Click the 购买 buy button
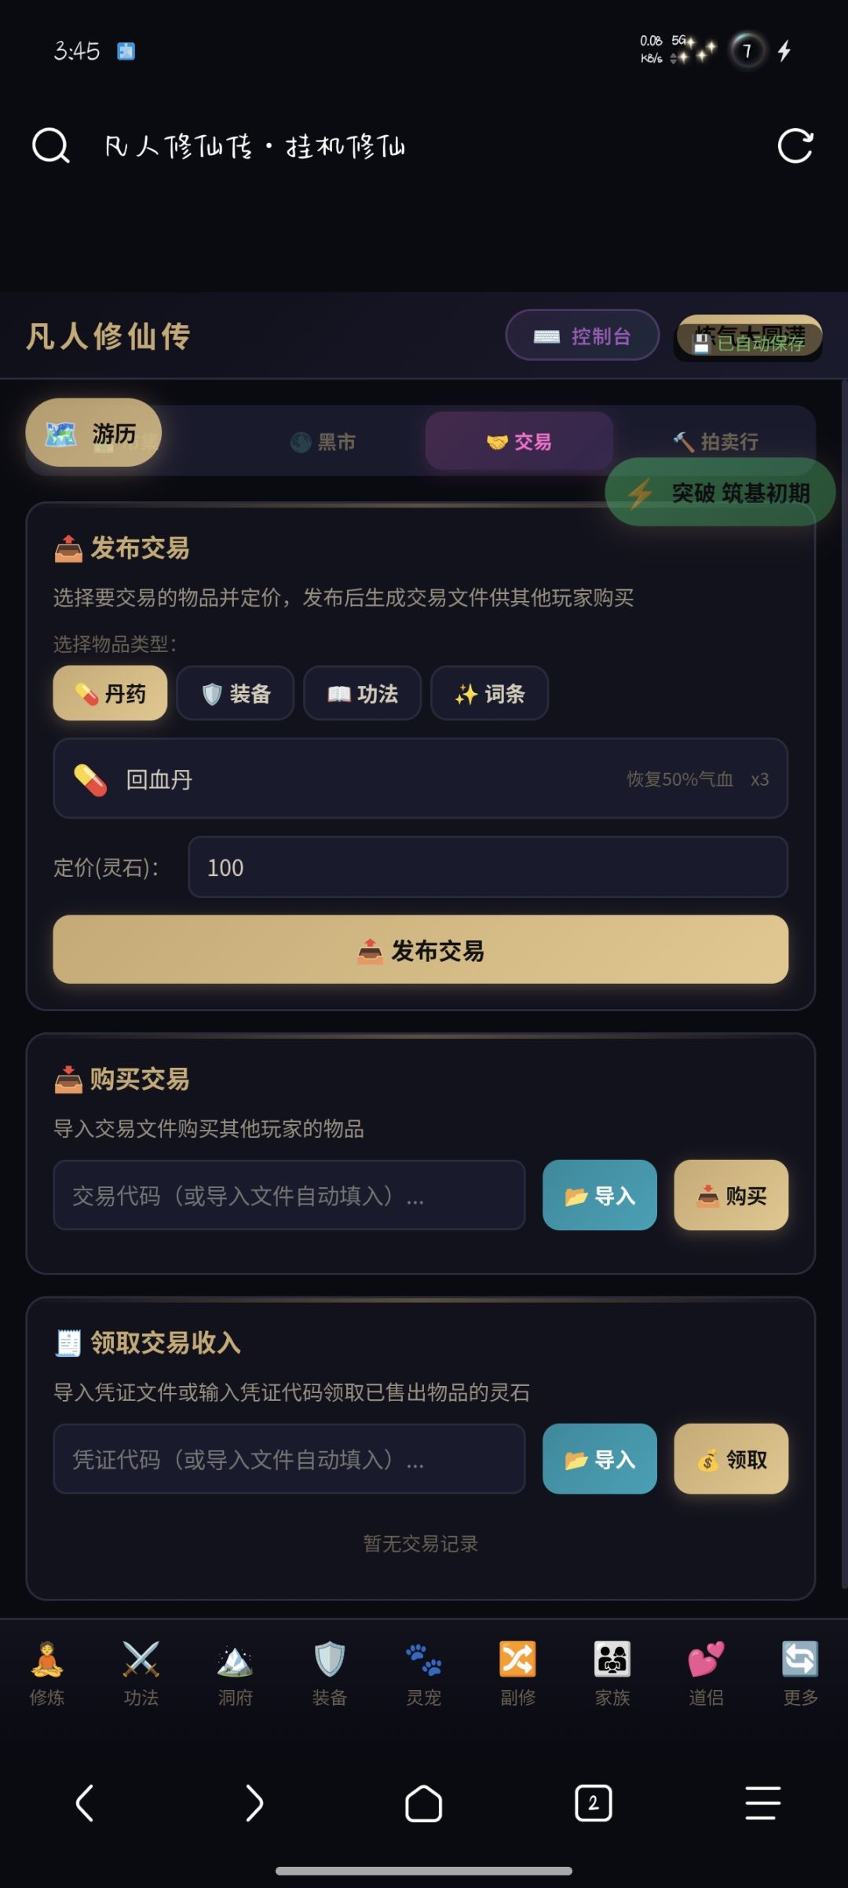Screen dimensions: 848x1888 (731, 1196)
